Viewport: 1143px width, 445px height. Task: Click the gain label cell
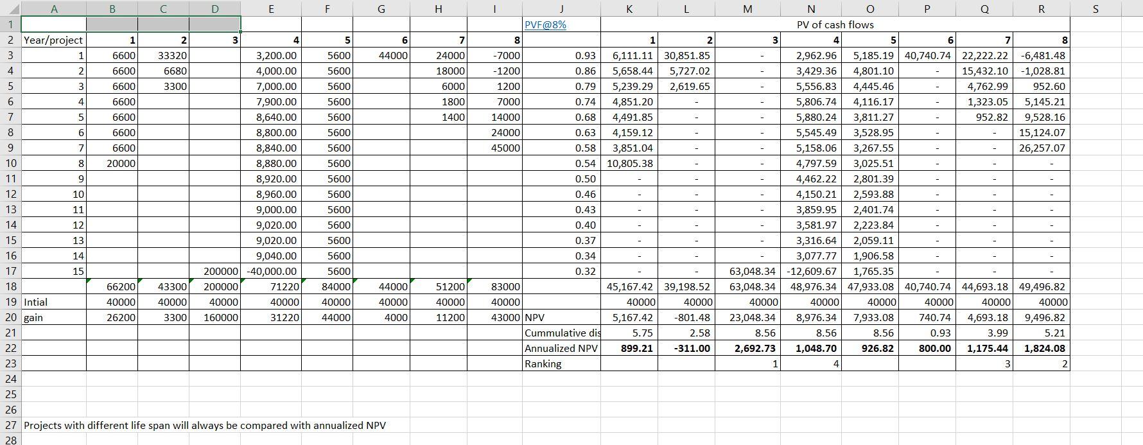click(54, 317)
